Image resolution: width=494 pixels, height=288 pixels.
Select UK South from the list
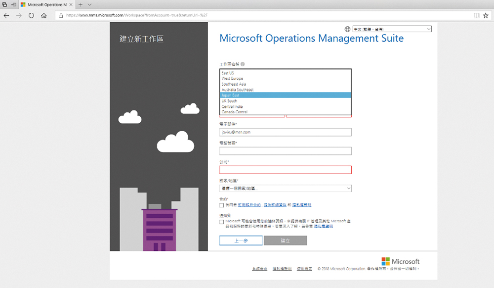coord(286,101)
